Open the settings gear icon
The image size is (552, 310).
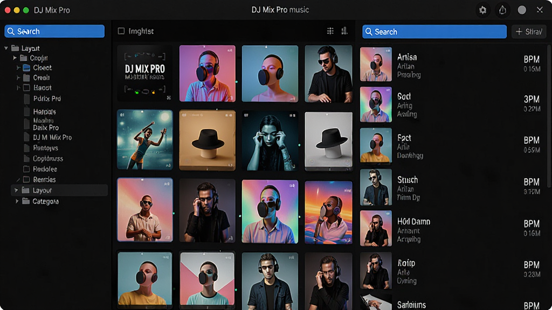coord(482,10)
